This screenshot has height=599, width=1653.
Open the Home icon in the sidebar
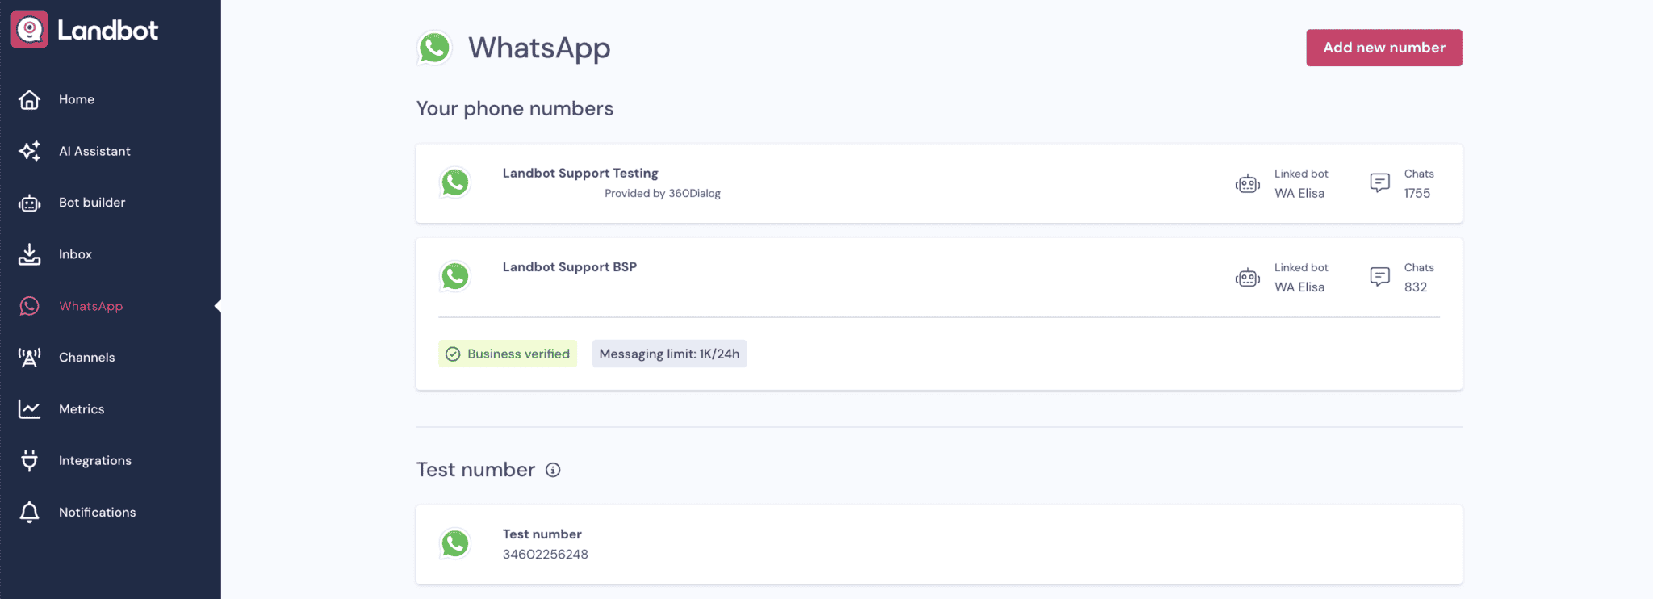(29, 99)
